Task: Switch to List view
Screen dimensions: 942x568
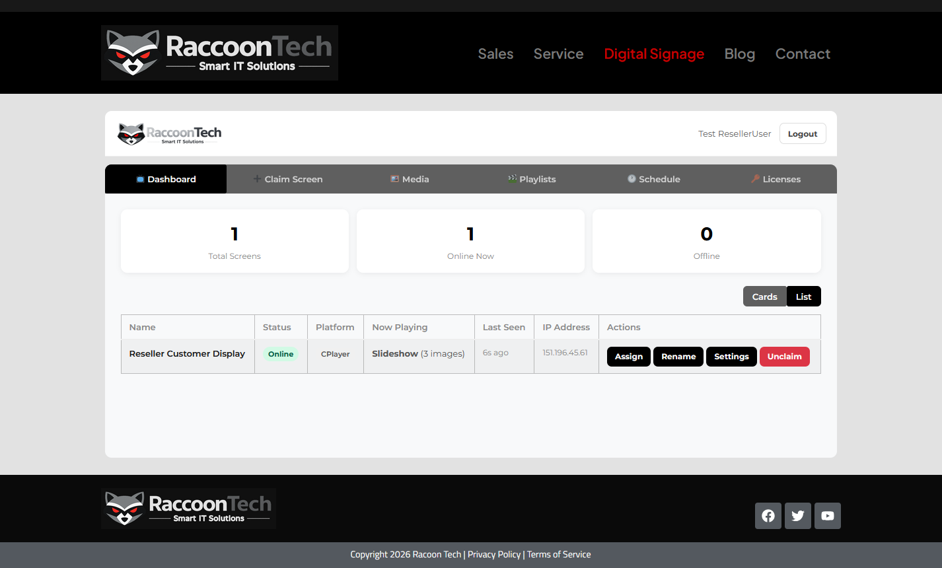Action: coord(803,296)
